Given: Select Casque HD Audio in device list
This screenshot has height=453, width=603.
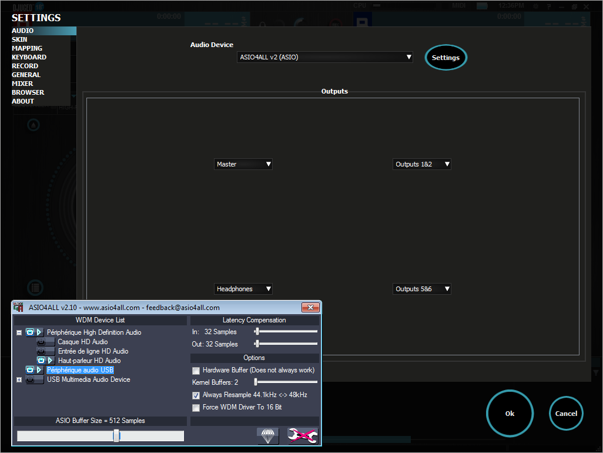Looking at the screenshot, I should click(x=83, y=342).
